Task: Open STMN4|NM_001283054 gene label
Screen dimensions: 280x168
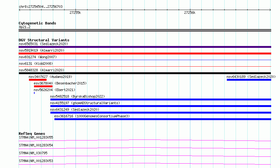Action: (x=36, y=145)
